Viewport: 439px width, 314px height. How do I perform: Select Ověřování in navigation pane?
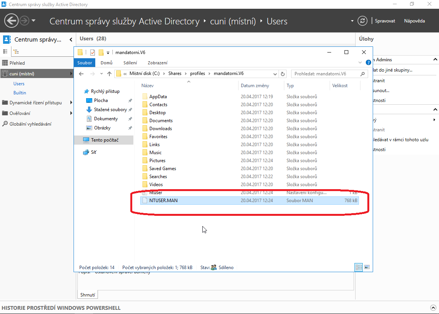click(19, 113)
